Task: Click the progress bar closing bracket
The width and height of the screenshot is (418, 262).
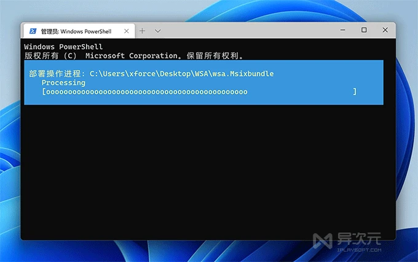Action: 355,91
